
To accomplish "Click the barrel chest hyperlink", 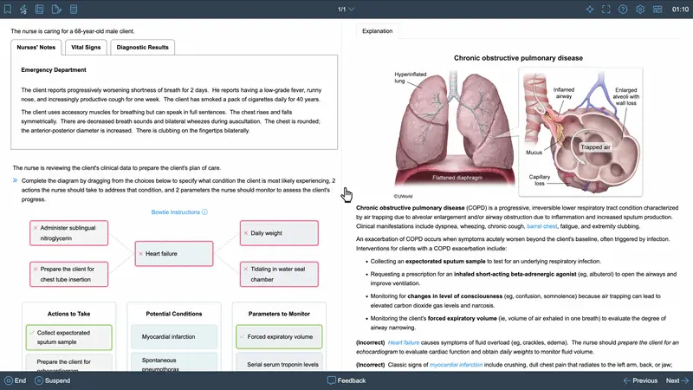I will point(542,226).
